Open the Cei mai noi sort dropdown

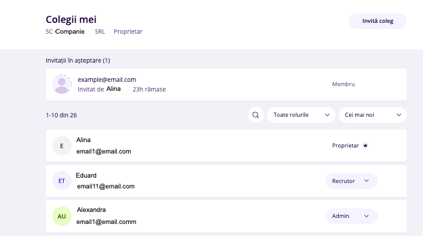[x=372, y=115]
